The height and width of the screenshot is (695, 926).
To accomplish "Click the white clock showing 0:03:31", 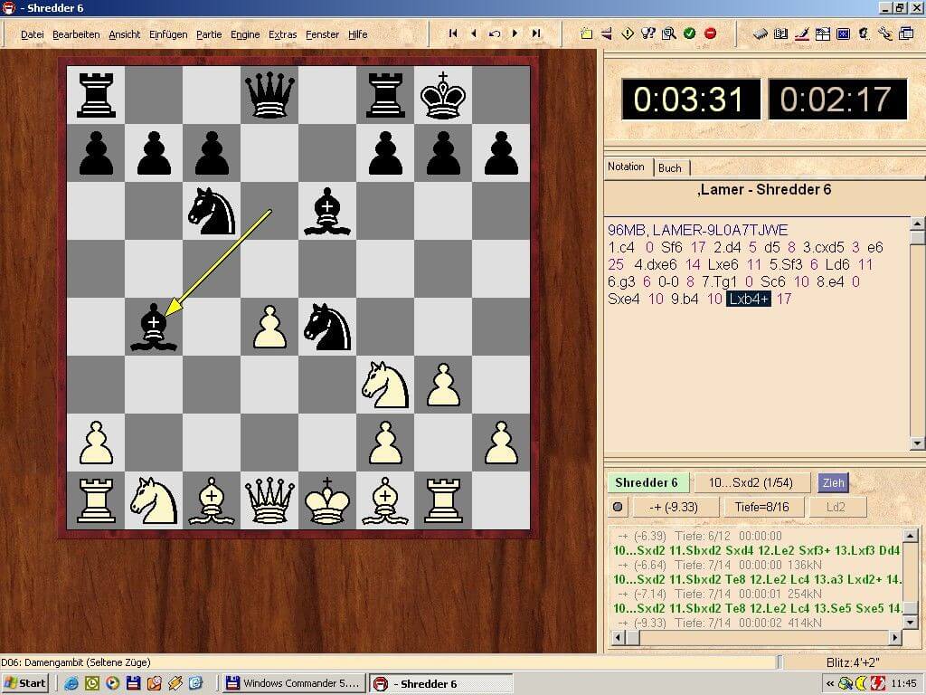I will pos(690,99).
